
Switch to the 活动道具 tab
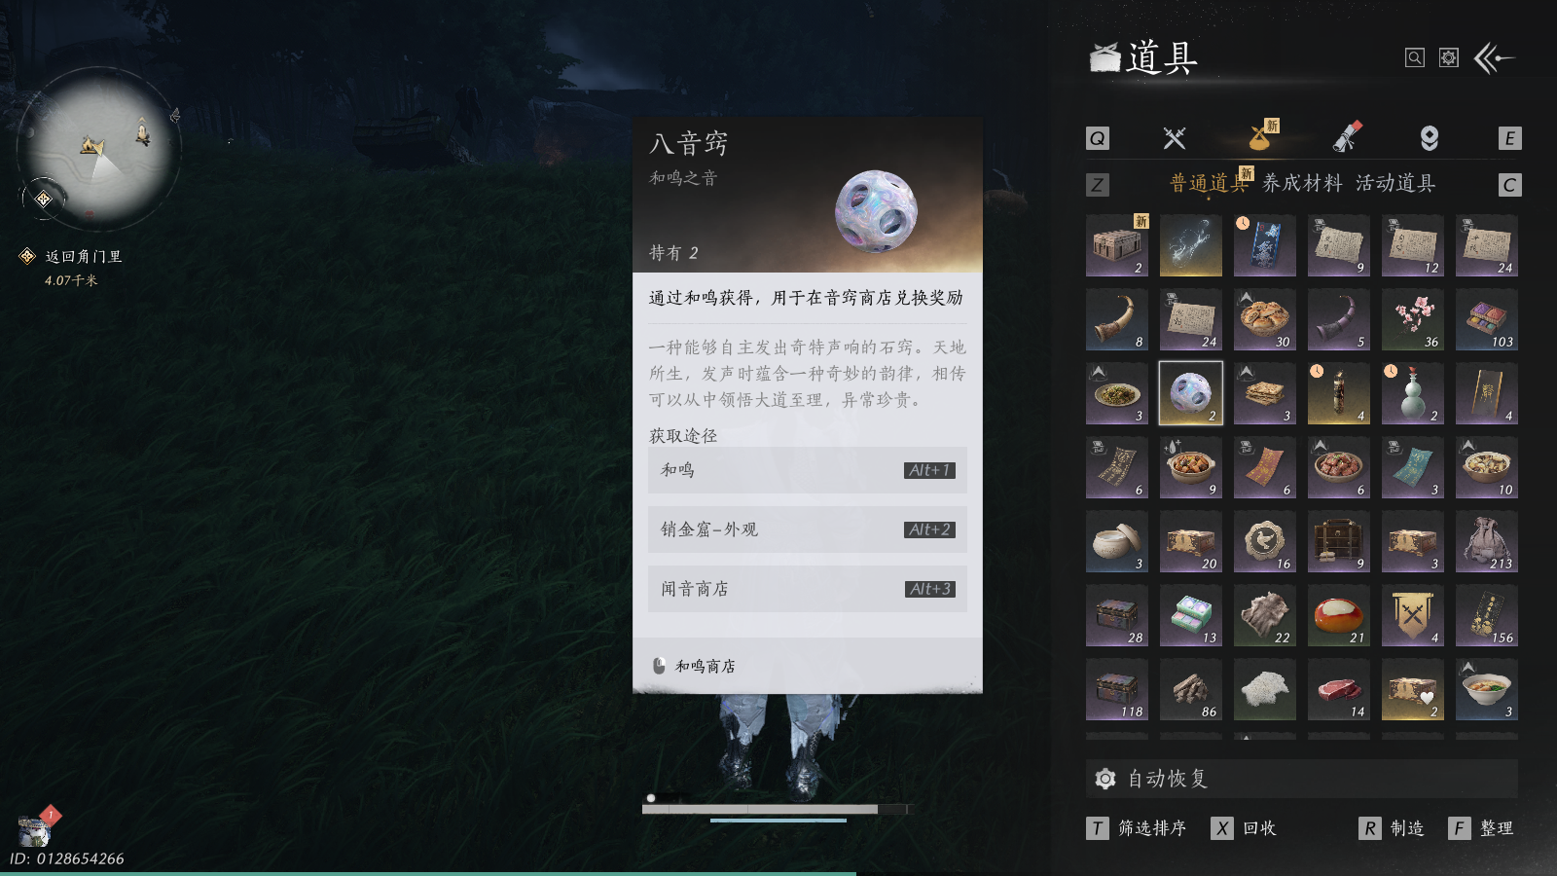tap(1395, 183)
